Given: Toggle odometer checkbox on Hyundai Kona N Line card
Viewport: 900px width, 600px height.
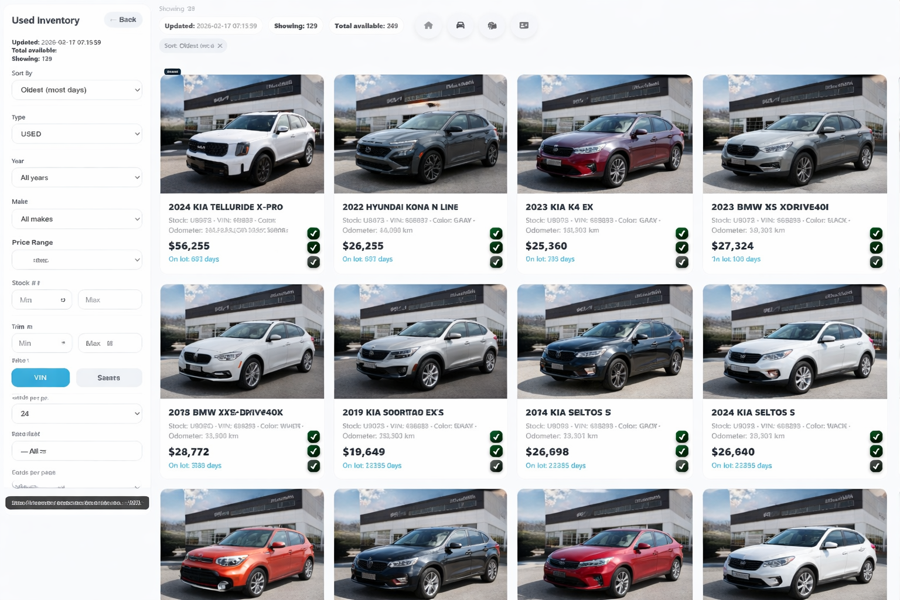Looking at the screenshot, I should click(496, 233).
